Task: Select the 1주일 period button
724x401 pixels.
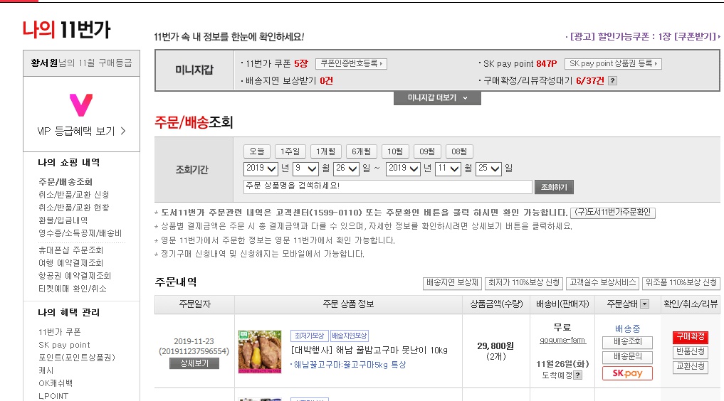Action: pos(290,151)
